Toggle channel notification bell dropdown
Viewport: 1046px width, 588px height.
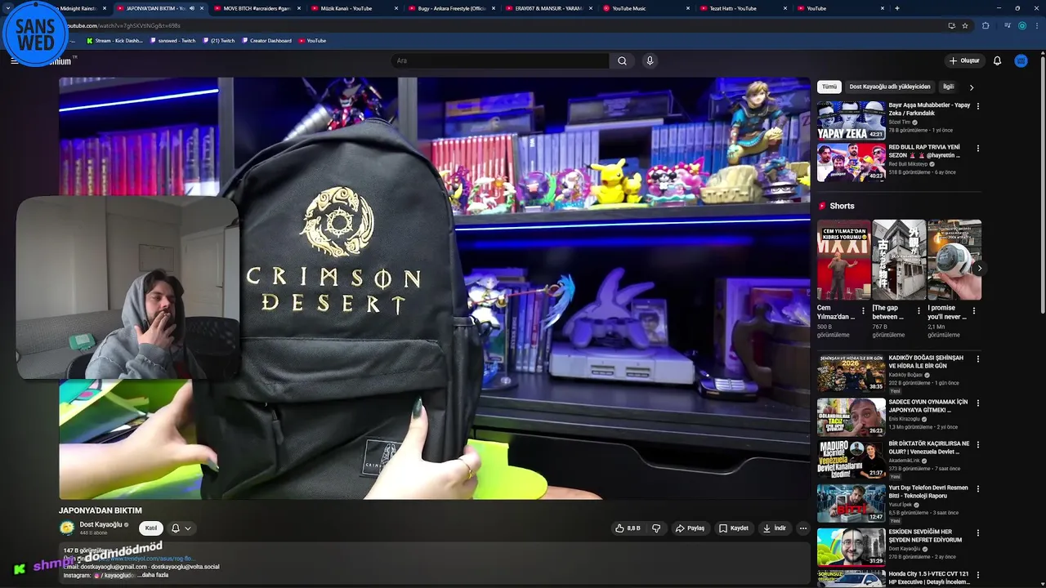point(181,528)
